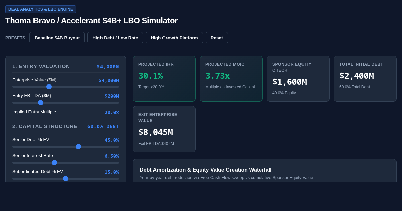The image size is (402, 211).
Task: Select the Sponsor Equity Check card
Action: pyautogui.click(x=298, y=79)
